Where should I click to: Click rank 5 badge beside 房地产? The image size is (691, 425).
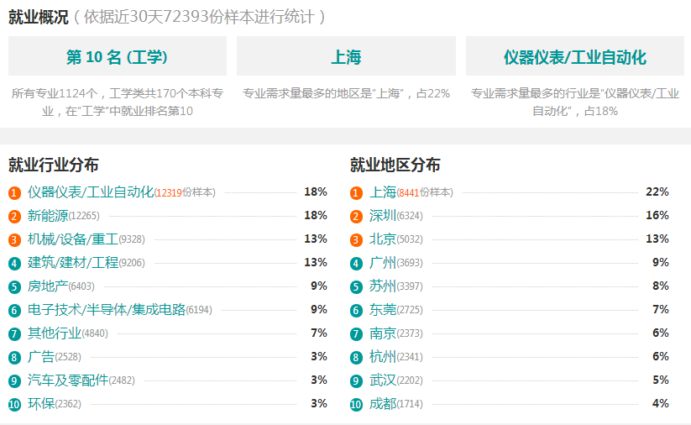pyautogui.click(x=14, y=287)
